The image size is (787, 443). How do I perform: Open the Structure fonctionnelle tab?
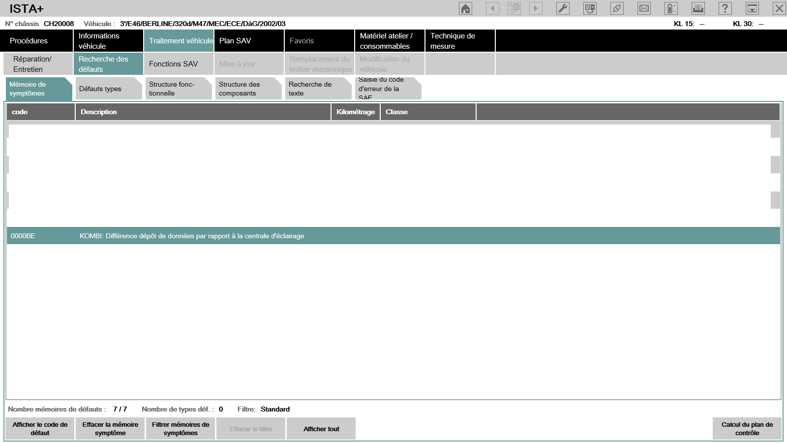tap(179, 89)
